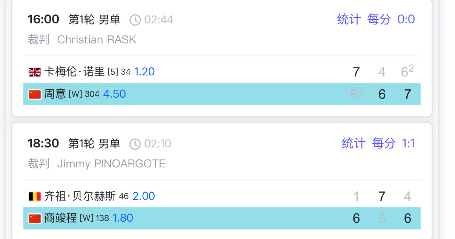Click the clock icon beside 02:44

(x=135, y=20)
